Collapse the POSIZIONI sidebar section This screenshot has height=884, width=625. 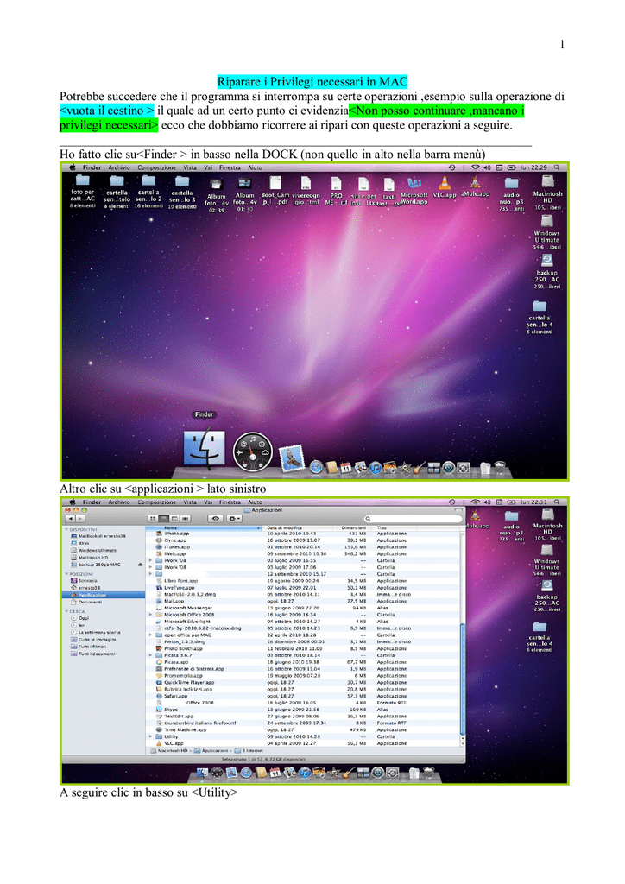pyautogui.click(x=66, y=574)
